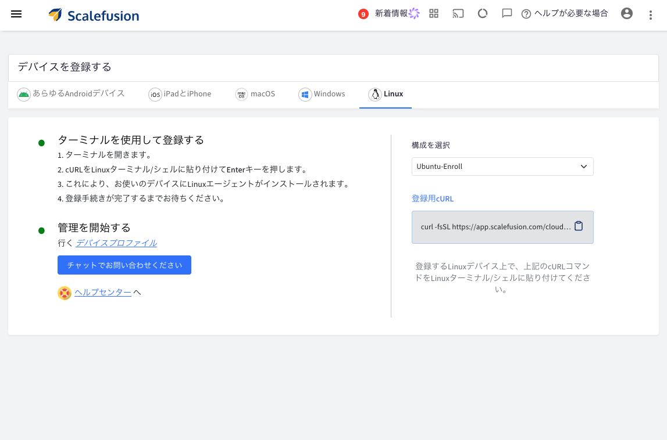This screenshot has height=440, width=667.
Task: Click step 4 登録手続きが完了するまで text
Action: 142,199
